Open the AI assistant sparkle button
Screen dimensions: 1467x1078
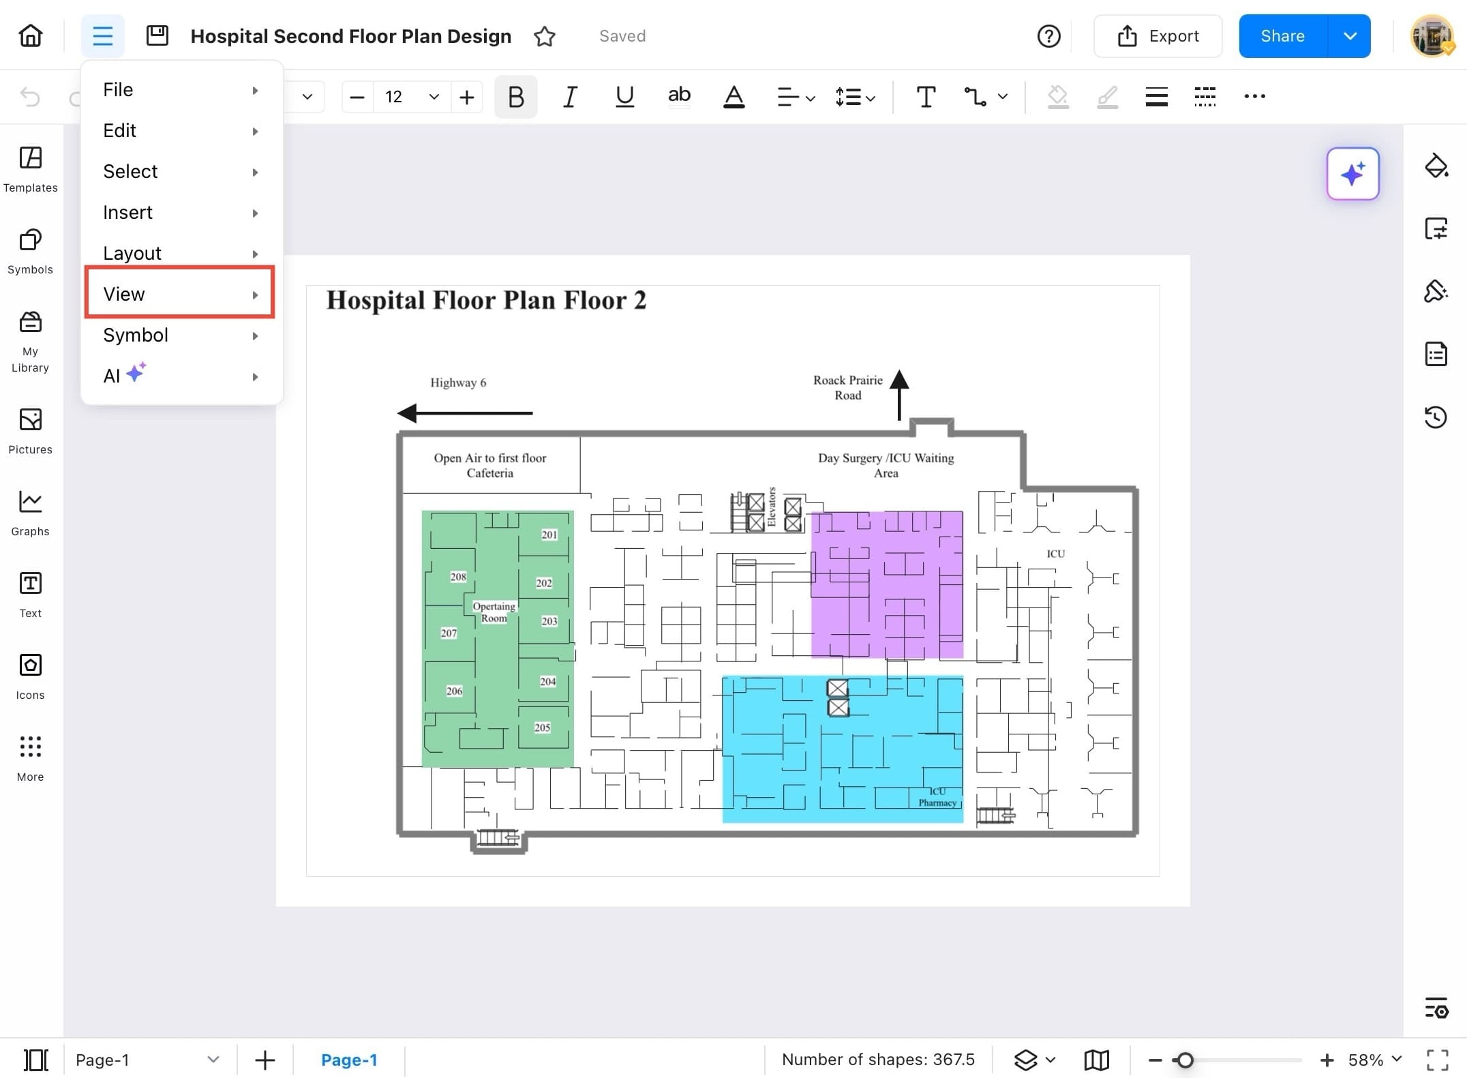coord(1353,174)
